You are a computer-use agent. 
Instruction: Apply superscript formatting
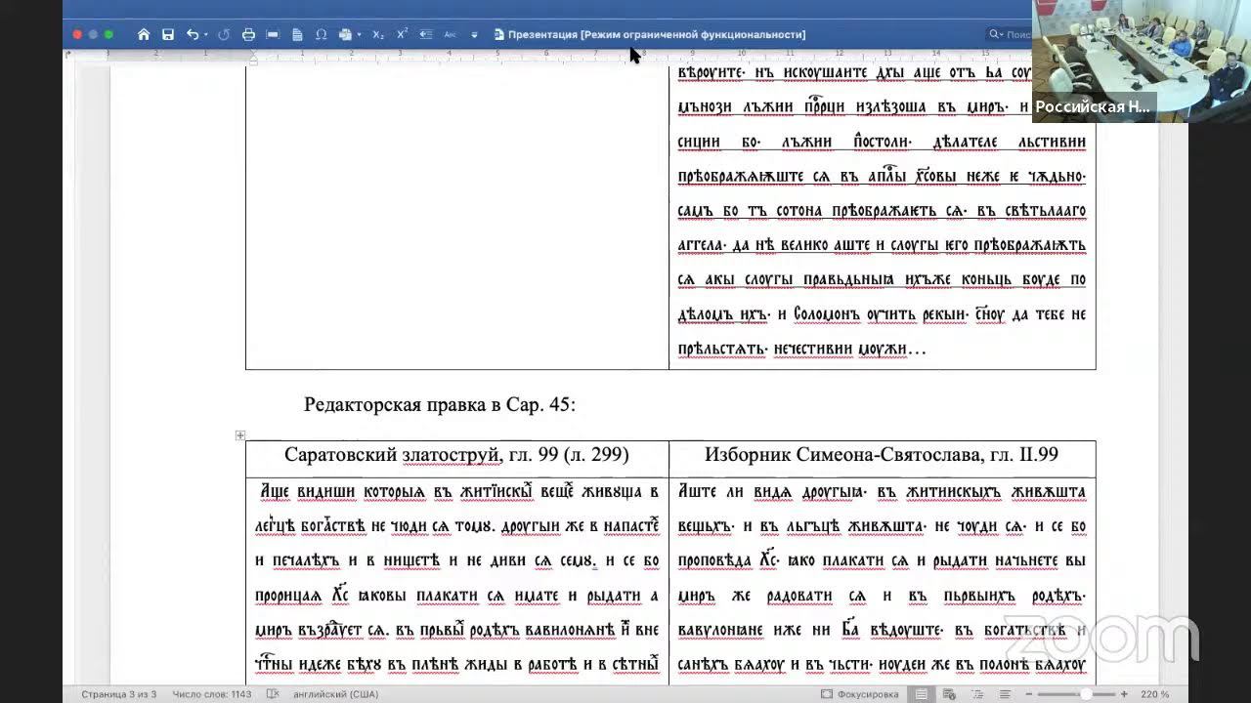[402, 34]
